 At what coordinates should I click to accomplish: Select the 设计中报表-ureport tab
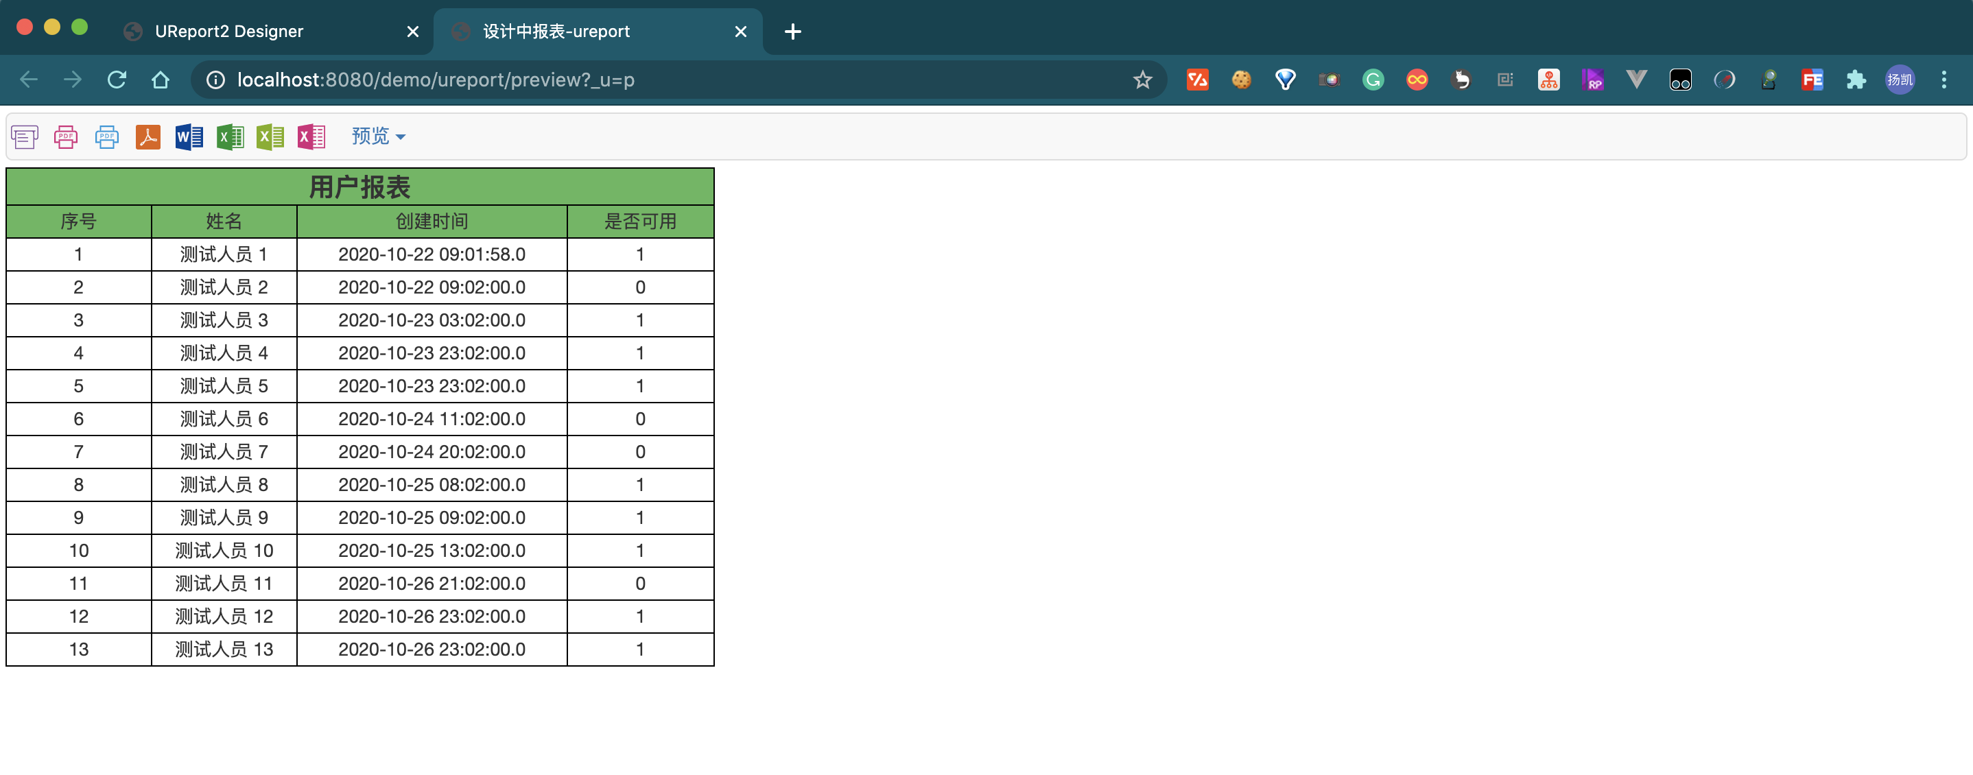598,32
